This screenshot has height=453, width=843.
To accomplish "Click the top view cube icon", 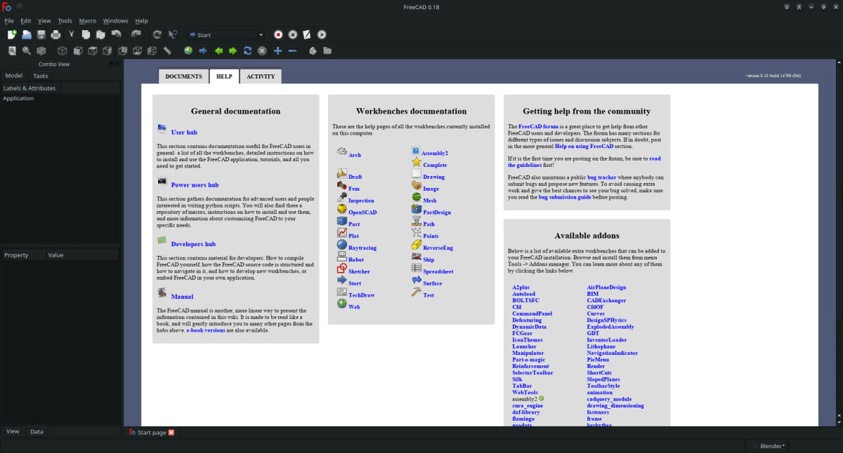I will pyautogui.click(x=92, y=50).
